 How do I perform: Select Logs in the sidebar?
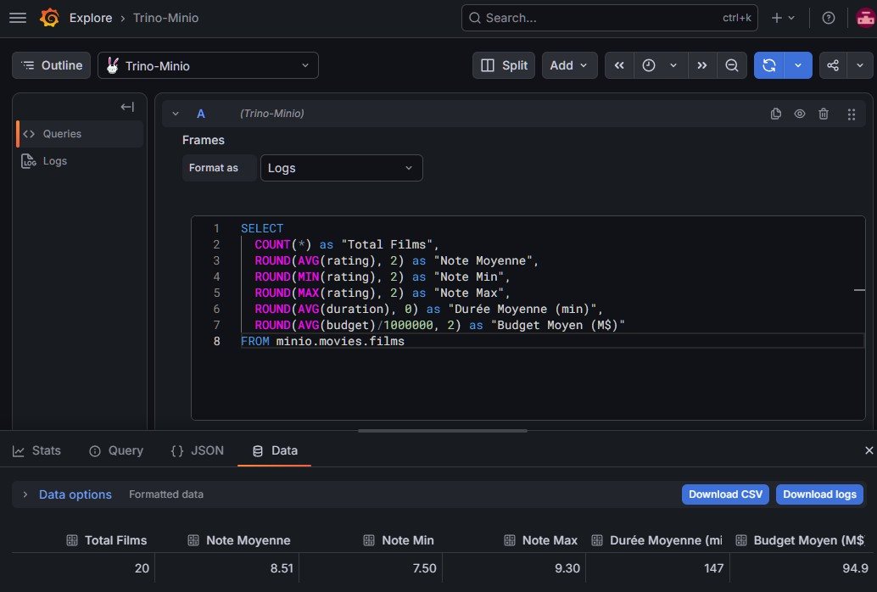pos(80,161)
